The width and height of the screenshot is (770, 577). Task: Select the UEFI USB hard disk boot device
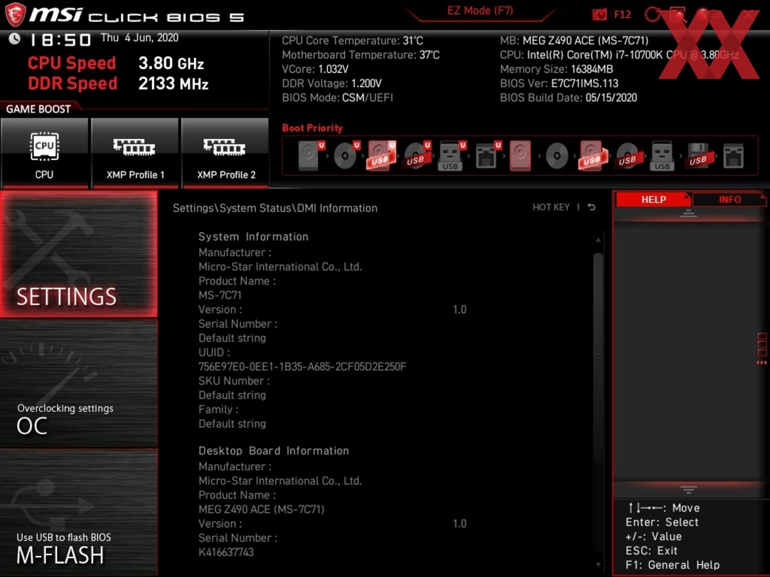tap(381, 155)
